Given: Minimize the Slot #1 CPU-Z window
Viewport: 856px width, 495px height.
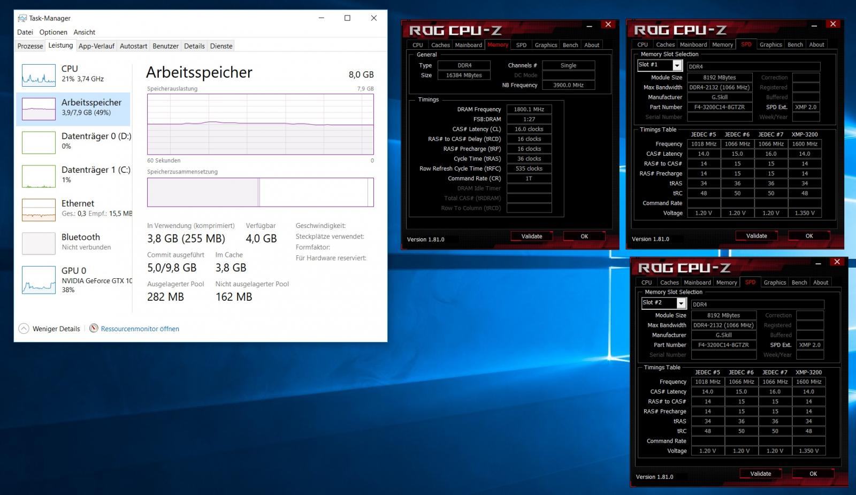Looking at the screenshot, I should coord(814,25).
